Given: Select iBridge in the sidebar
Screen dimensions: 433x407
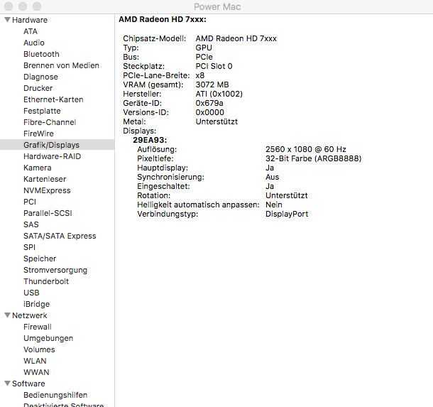Looking at the screenshot, I should coord(36,304).
